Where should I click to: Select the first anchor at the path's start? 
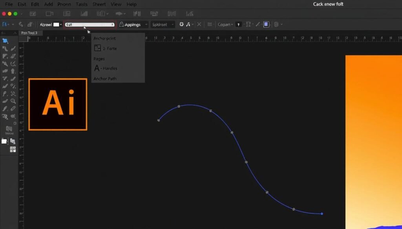pos(159,120)
